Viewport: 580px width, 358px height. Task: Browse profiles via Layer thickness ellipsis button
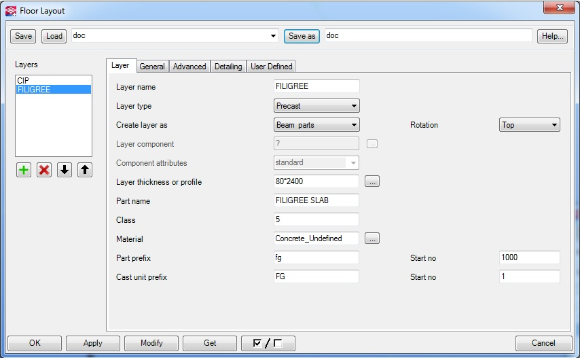click(372, 181)
